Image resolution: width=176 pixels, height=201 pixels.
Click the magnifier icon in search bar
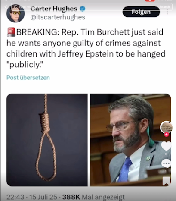pyautogui.click(x=16, y=7)
